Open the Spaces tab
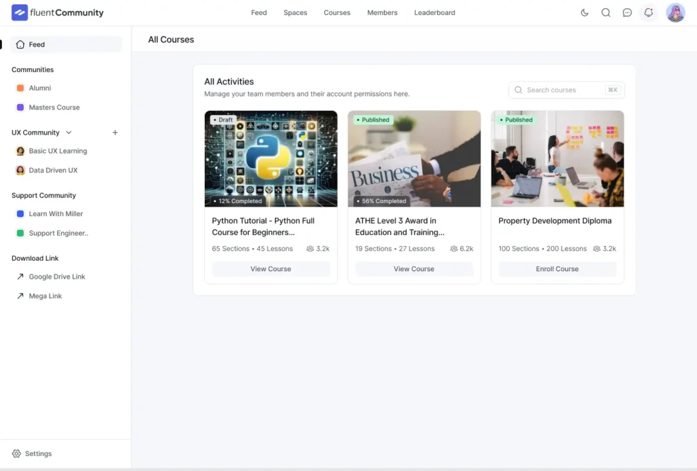697x471 pixels. click(x=295, y=12)
